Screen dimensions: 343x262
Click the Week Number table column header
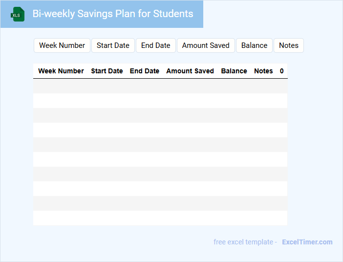tap(61, 71)
